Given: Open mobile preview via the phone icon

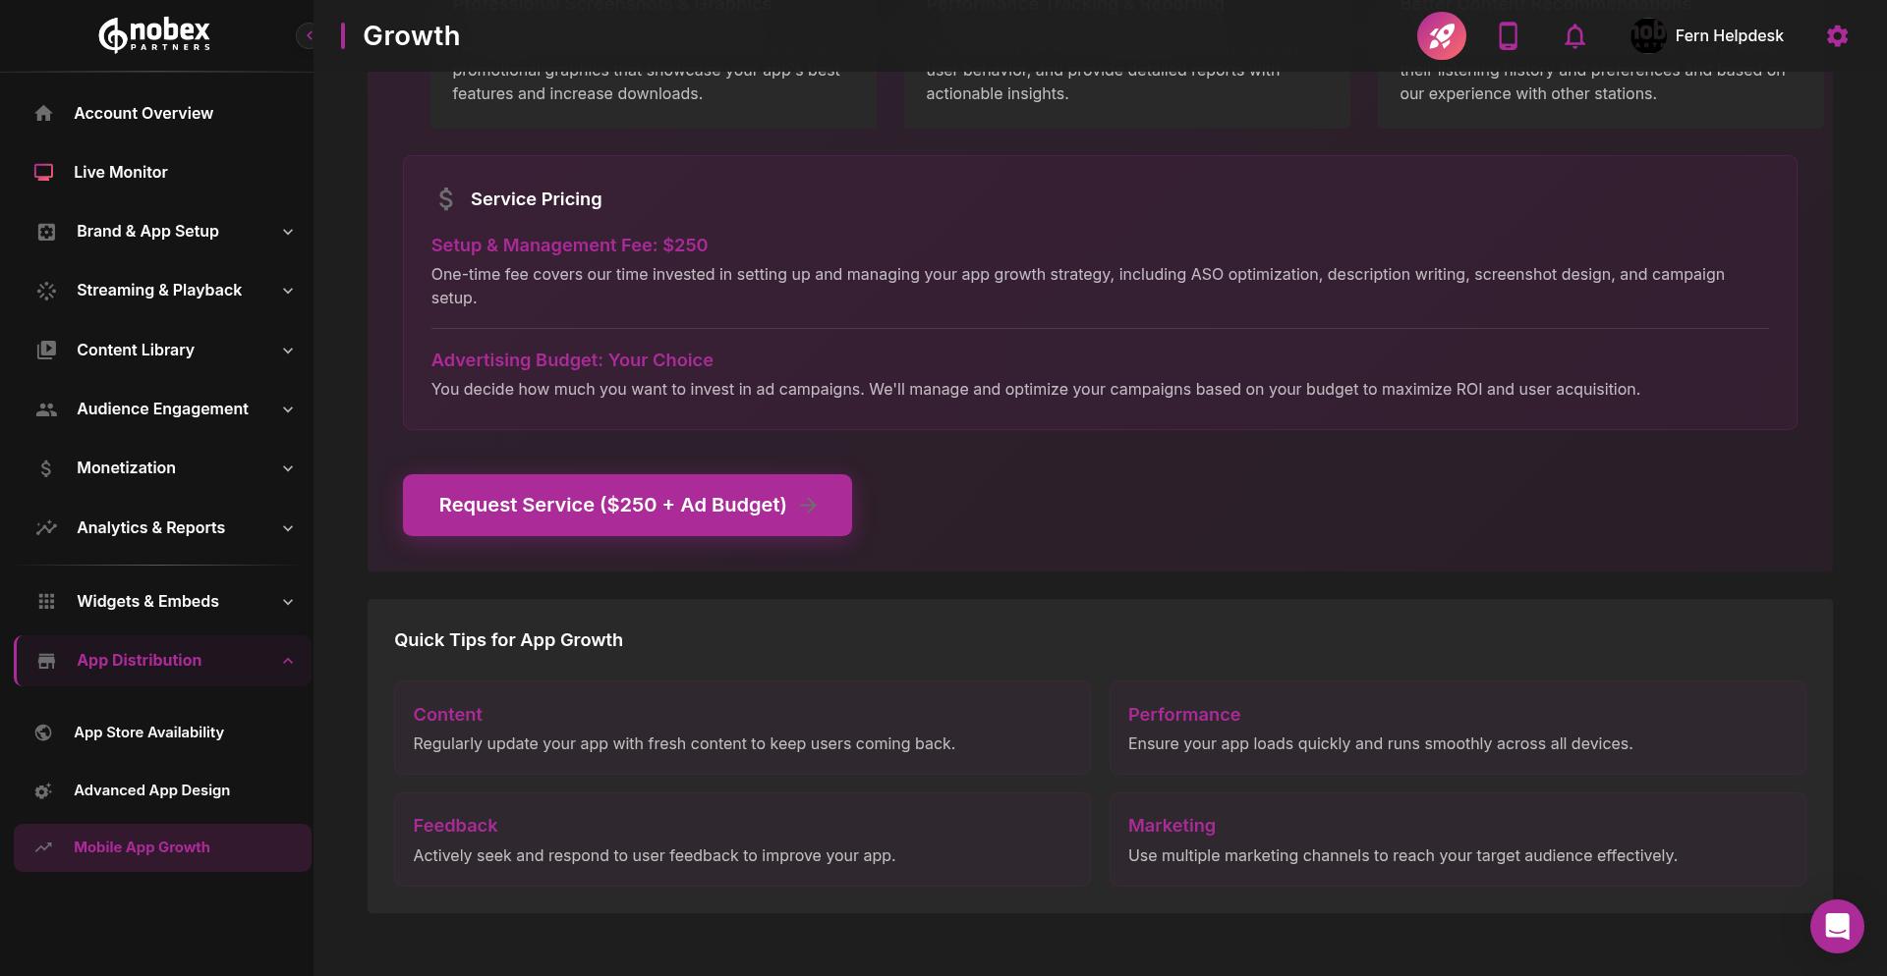Looking at the screenshot, I should tap(1509, 35).
